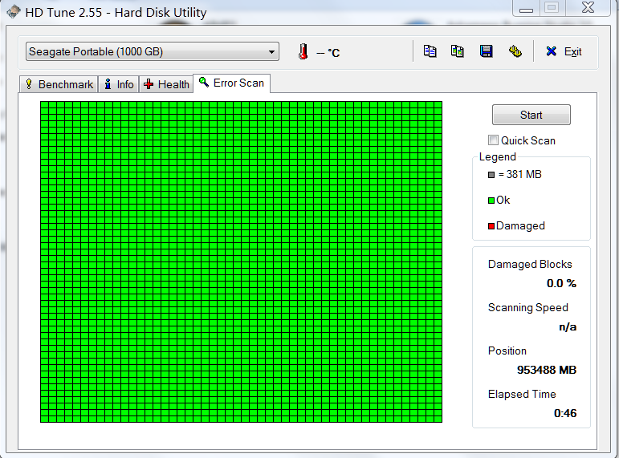Click the Legend group label
This screenshot has height=458, width=619.
tap(498, 157)
